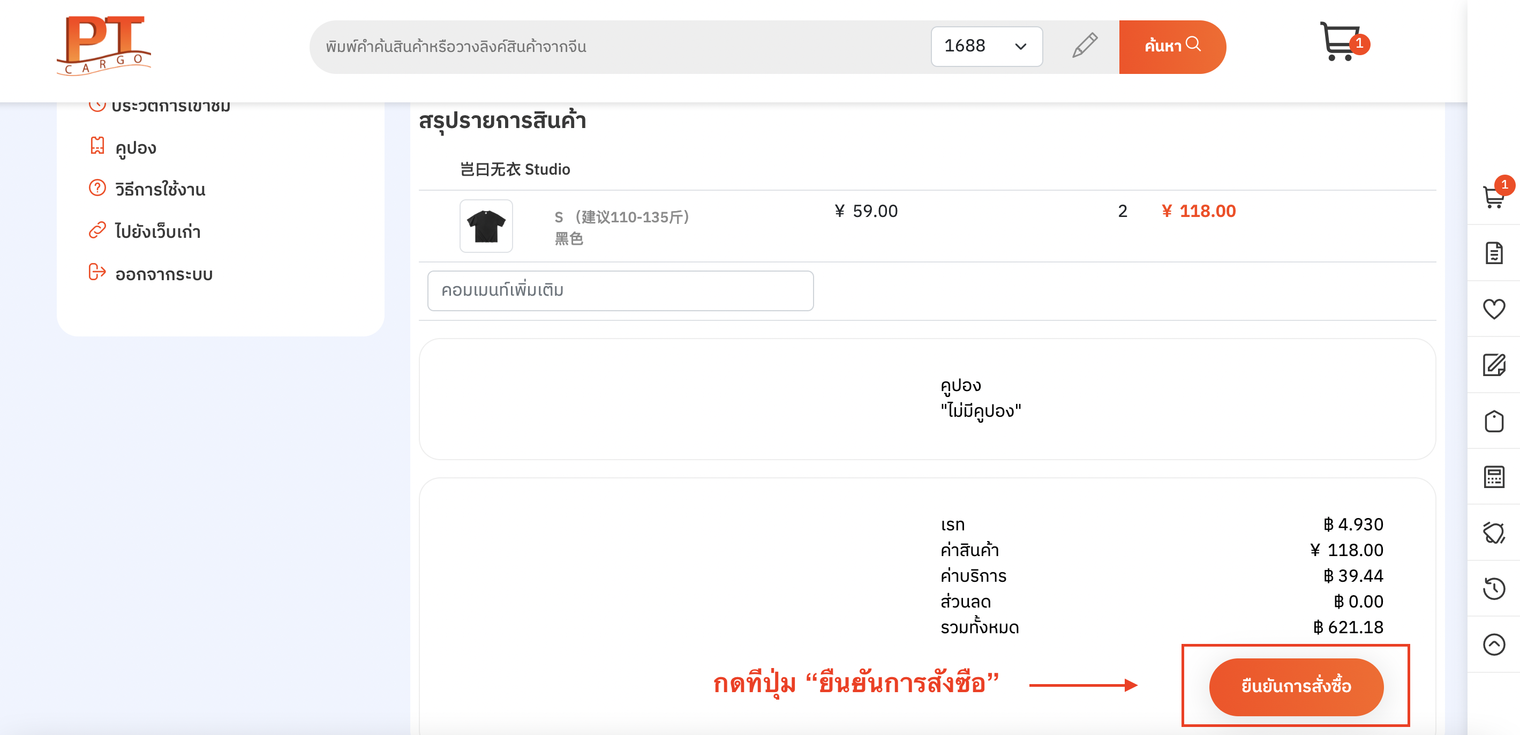The width and height of the screenshot is (1520, 735).
Task: Click the ฿ 4.930 exchange rate value
Action: click(1353, 524)
